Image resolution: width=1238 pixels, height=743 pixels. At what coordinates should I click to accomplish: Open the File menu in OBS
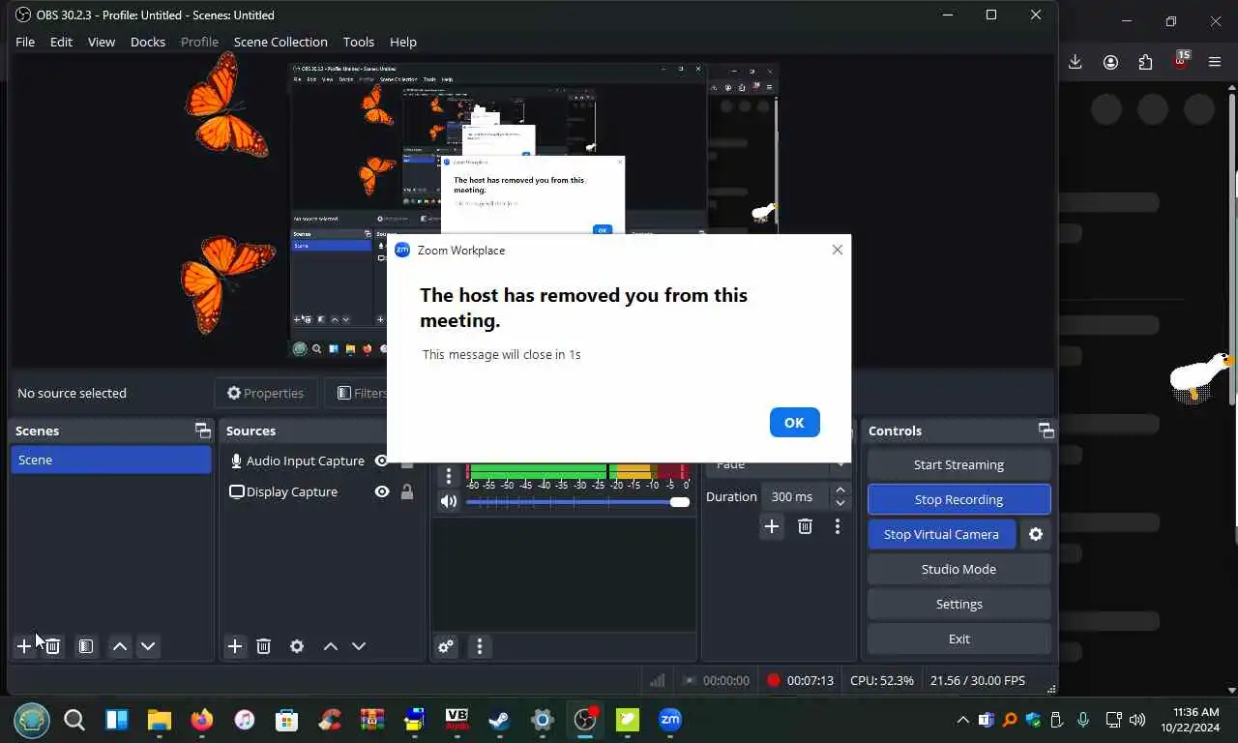coord(25,42)
